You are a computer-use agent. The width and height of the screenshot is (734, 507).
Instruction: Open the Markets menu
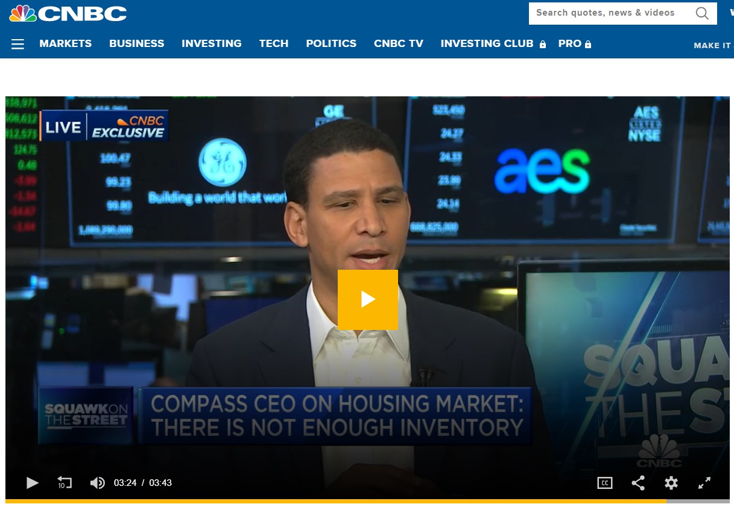(66, 43)
